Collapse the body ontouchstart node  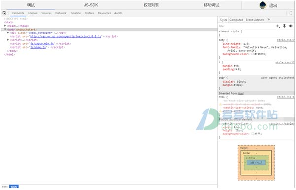point(5,29)
